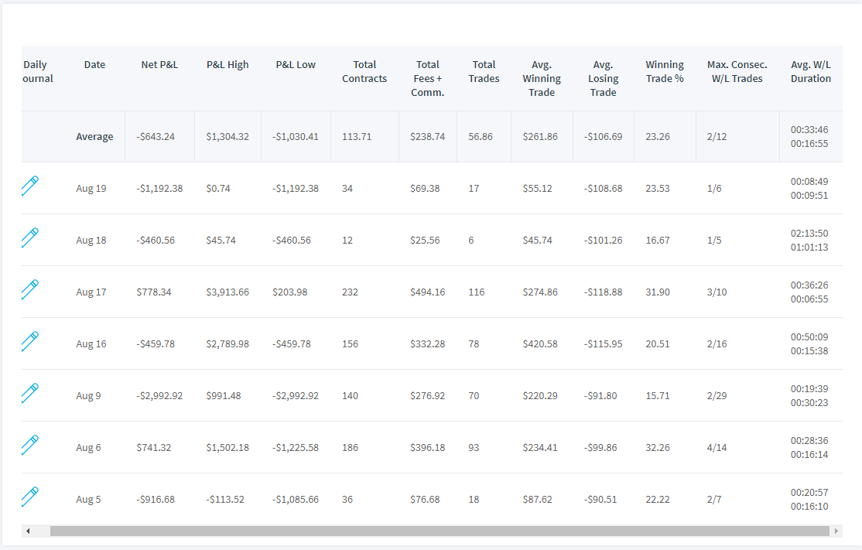Viewport: 862px width, 550px height.
Task: Click Aug 5 avg winning trade $87.62
Action: point(537,500)
